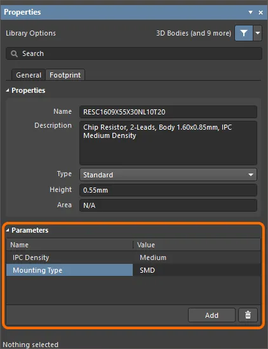Image resolution: width=268 pixels, height=349 pixels.
Task: Select the Footprint tab
Action: click(65, 75)
